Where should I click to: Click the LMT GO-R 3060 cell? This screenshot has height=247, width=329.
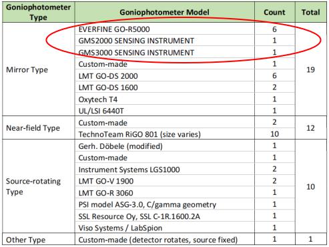pos(165,193)
